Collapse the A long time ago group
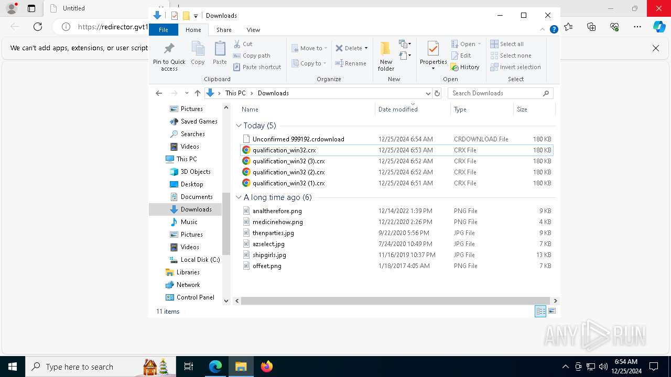The width and height of the screenshot is (671, 377). tap(239, 197)
